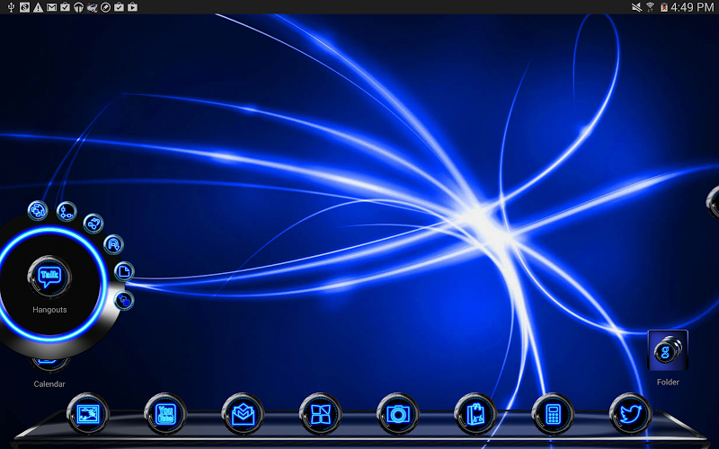719x449 pixels.
Task: Tap the branching nodes ring icon
Action: point(67,212)
